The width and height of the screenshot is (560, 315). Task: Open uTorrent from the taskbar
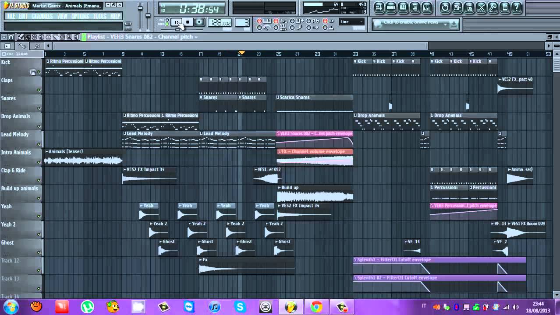[88, 307]
